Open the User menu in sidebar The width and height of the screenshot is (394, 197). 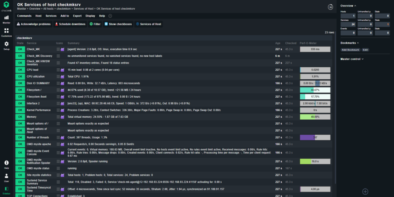point(6,178)
